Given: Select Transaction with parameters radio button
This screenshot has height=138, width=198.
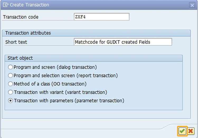Looking at the screenshot, I should click(x=10, y=101).
